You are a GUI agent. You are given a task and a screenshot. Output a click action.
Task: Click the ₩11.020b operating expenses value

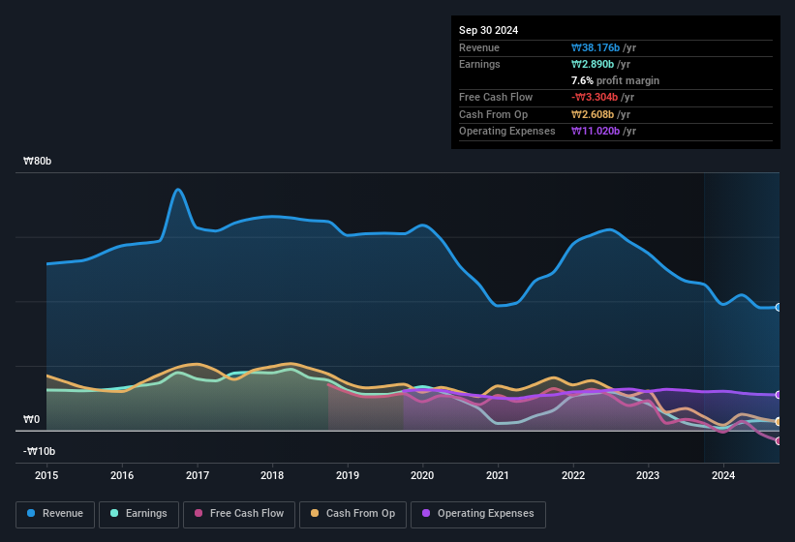596,132
